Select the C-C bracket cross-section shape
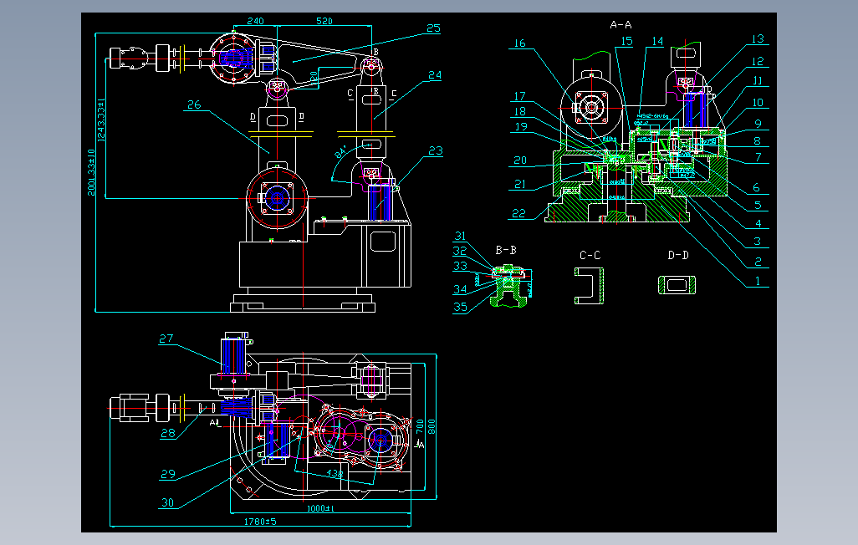 point(589,286)
